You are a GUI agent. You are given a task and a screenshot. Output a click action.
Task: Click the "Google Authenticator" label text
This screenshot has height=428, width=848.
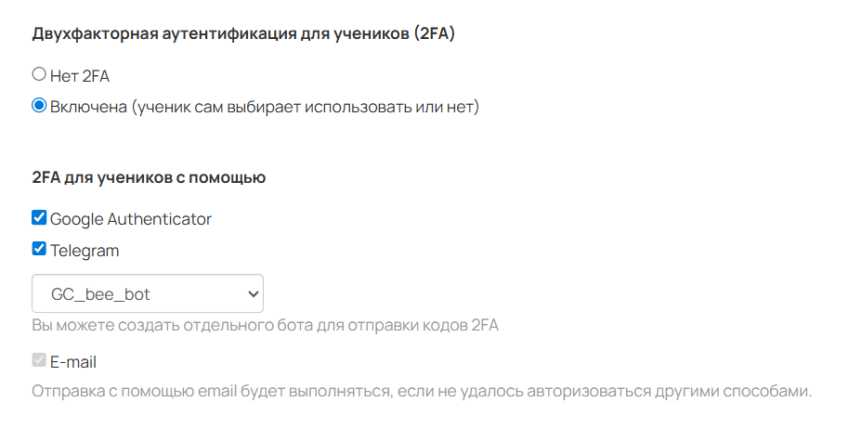coord(131,219)
